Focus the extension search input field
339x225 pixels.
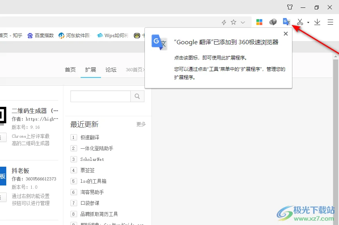(101, 96)
